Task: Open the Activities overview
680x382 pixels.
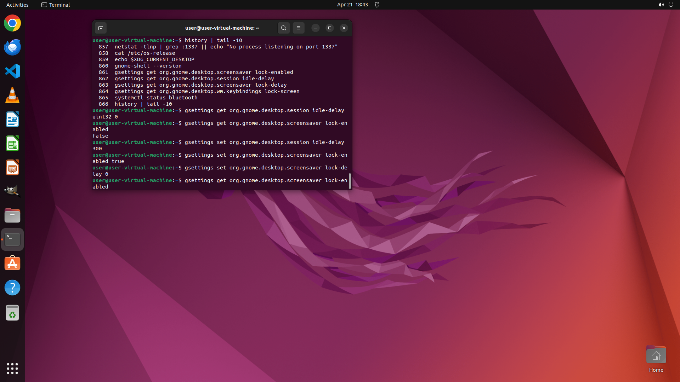Action: tap(17, 5)
